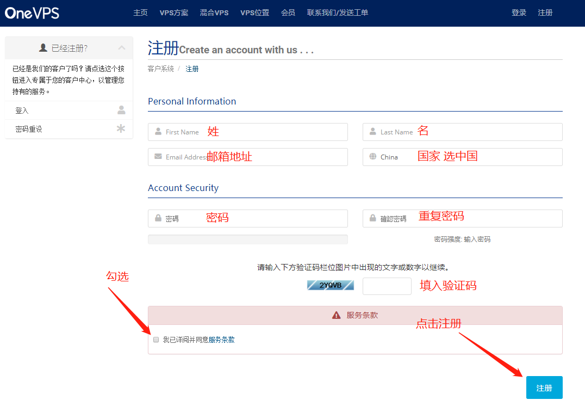Open the 服务条款 link

pyautogui.click(x=222, y=339)
